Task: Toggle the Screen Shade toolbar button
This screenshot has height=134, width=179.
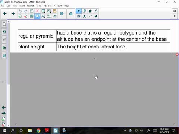Action: point(37,16)
